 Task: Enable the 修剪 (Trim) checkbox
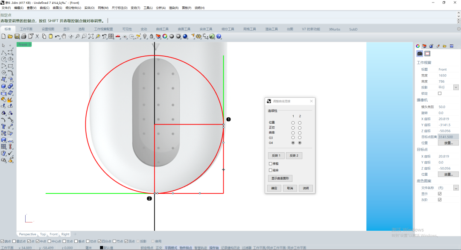(x=271, y=163)
